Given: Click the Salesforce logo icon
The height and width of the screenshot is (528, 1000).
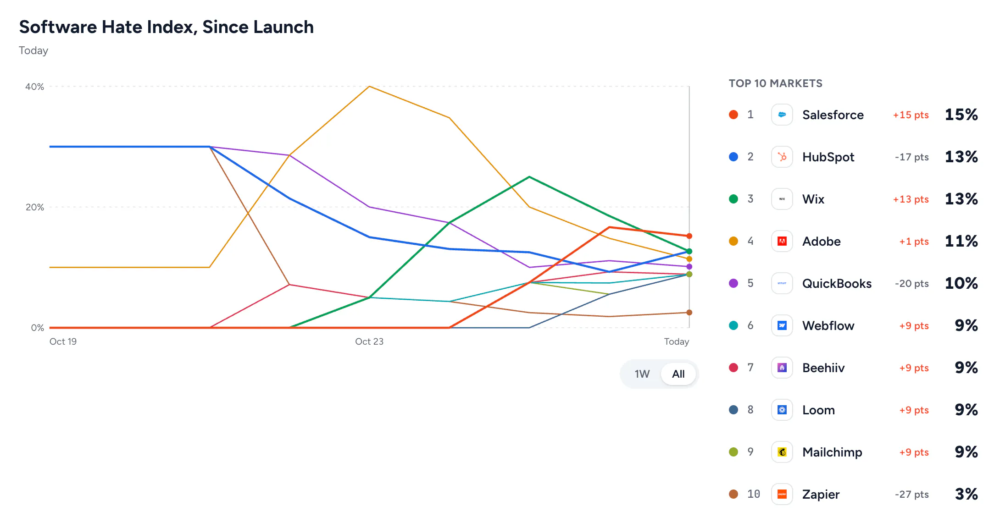Looking at the screenshot, I should pyautogui.click(x=782, y=115).
